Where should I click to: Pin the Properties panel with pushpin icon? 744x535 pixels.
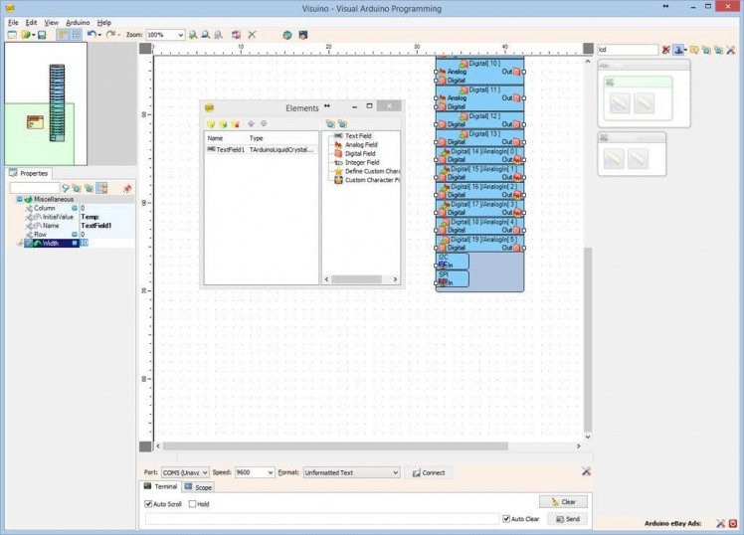pyautogui.click(x=127, y=188)
